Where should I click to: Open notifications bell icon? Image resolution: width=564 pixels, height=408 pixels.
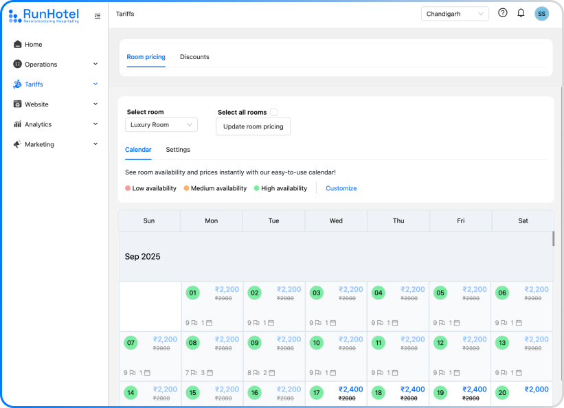tap(521, 13)
